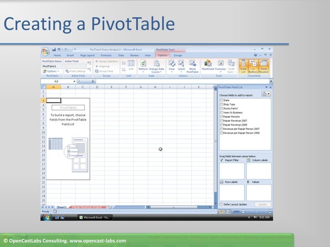The height and width of the screenshot is (247, 330).
Task: Check Revenue per Repair Person 2008 field
Action: point(221,133)
